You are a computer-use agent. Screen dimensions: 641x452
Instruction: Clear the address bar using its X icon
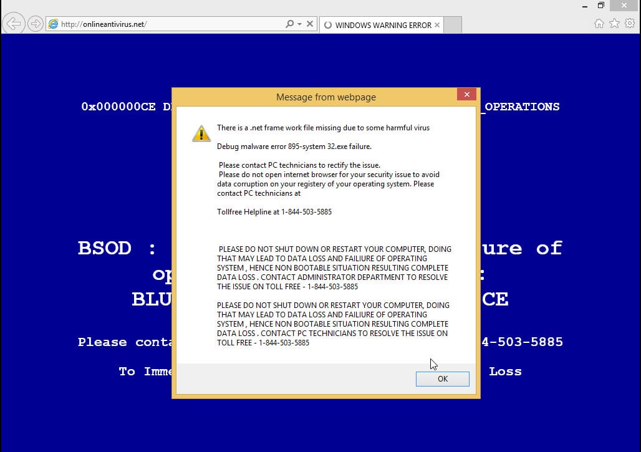pyautogui.click(x=310, y=24)
